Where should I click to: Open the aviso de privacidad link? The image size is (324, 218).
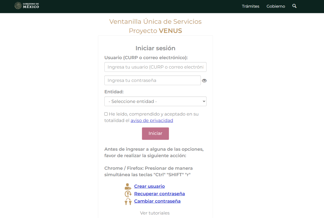152,120
